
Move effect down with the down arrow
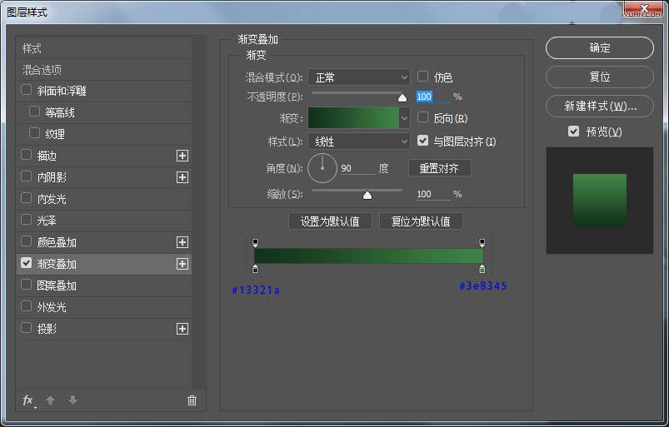(x=72, y=400)
